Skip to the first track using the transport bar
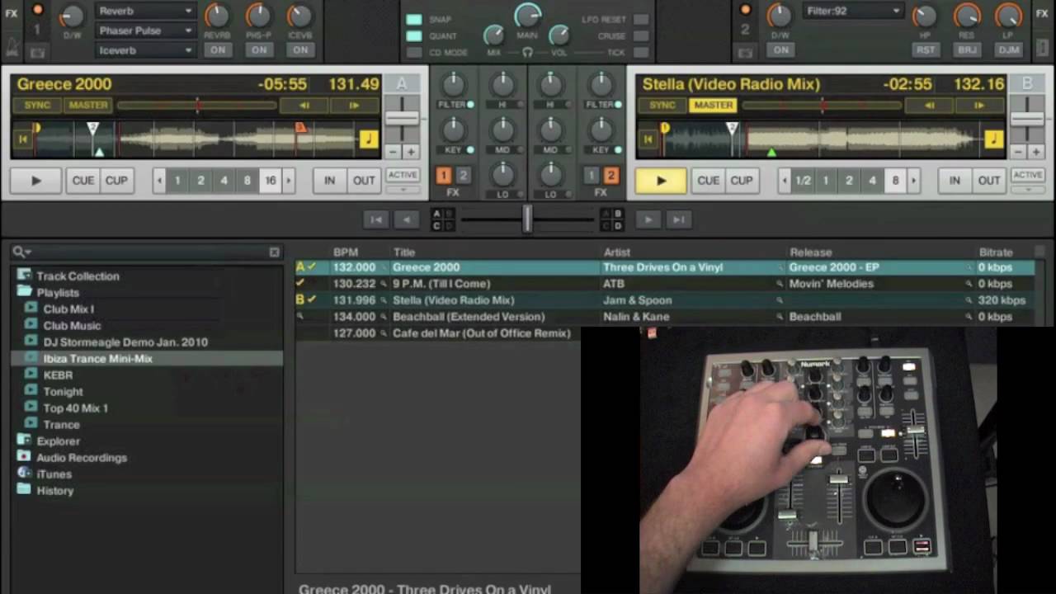This screenshot has width=1056, height=594. 376,219
